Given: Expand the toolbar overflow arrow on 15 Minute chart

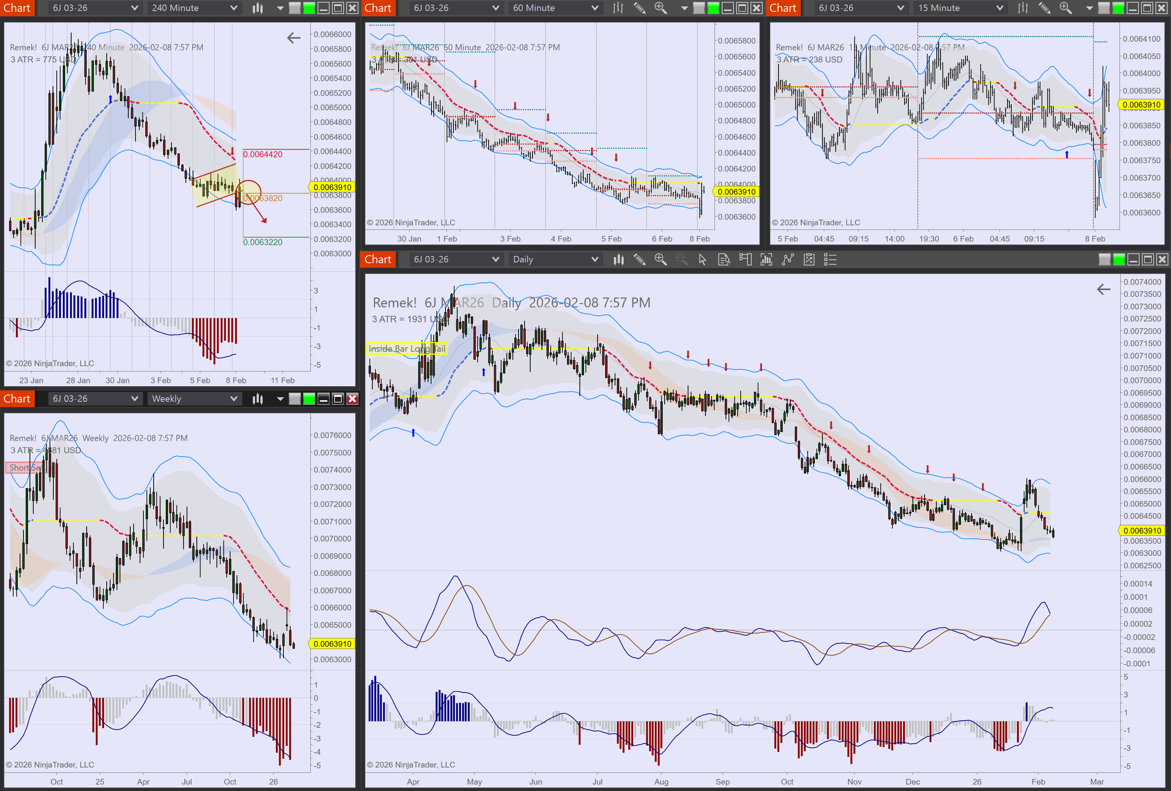Looking at the screenshot, I should pyautogui.click(x=1089, y=8).
